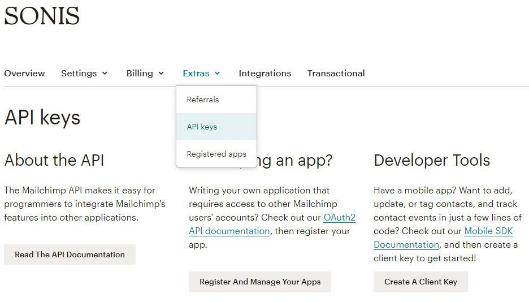Screen dimensions: 529x302
Task: Click Create A Client Key button
Action: [420, 282]
